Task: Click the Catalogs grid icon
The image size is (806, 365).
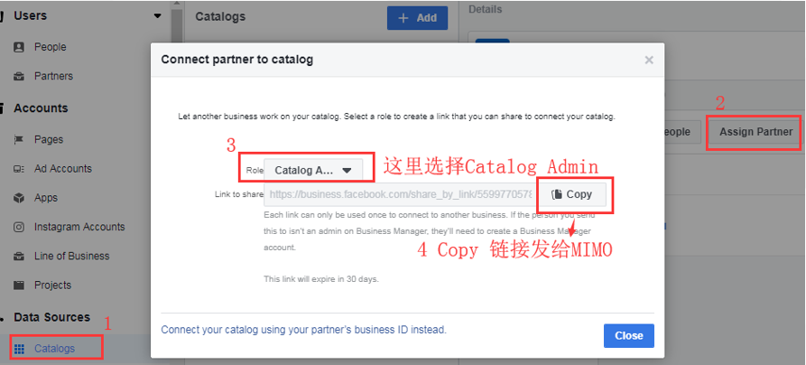Action: (x=19, y=349)
